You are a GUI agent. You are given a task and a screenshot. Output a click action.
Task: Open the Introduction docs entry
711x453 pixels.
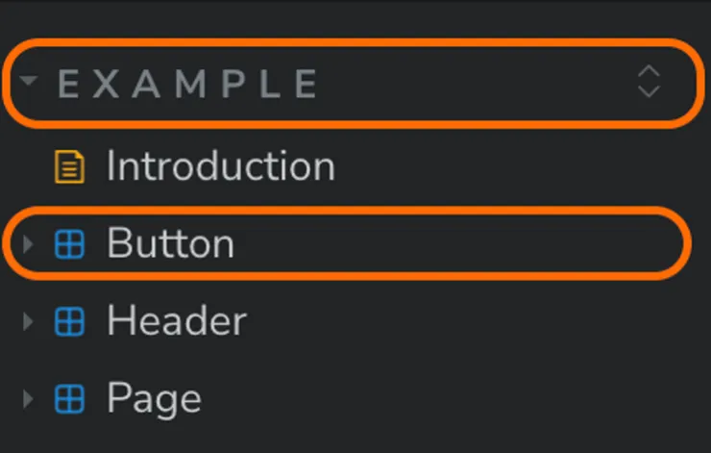pos(220,166)
